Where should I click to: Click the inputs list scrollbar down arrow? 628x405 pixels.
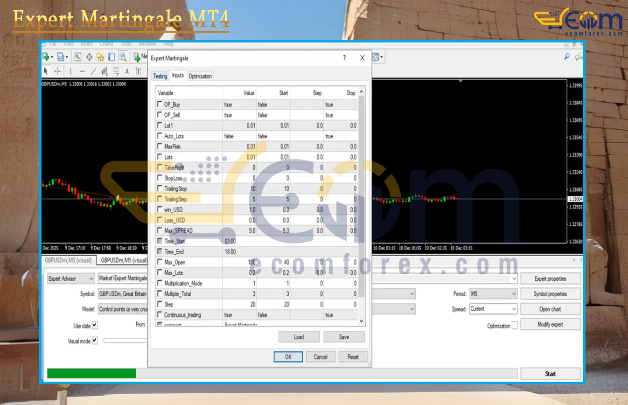tap(361, 321)
